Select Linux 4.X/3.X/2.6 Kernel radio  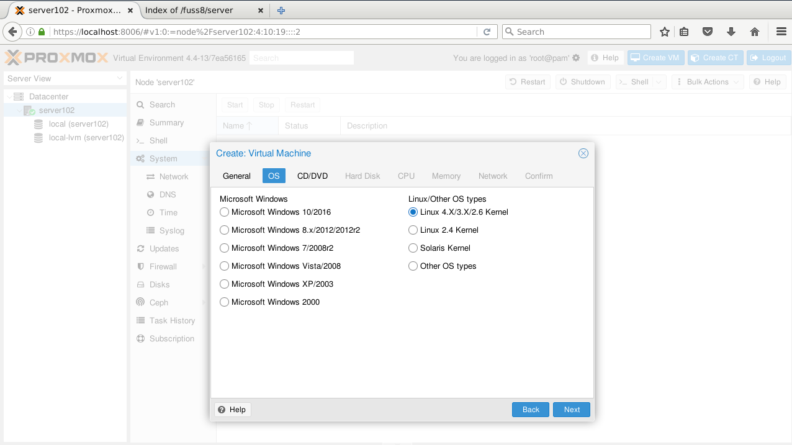[413, 212]
